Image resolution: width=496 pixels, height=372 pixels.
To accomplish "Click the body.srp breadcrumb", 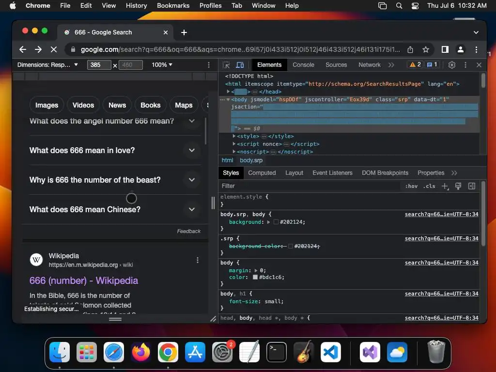I will click(251, 160).
